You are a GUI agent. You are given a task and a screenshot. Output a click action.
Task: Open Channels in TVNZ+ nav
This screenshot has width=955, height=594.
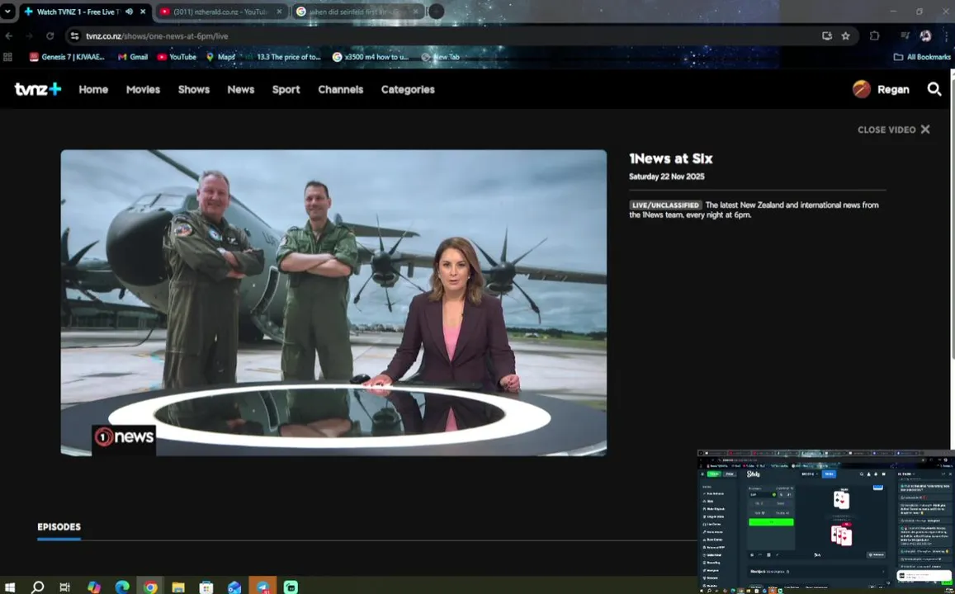click(340, 89)
